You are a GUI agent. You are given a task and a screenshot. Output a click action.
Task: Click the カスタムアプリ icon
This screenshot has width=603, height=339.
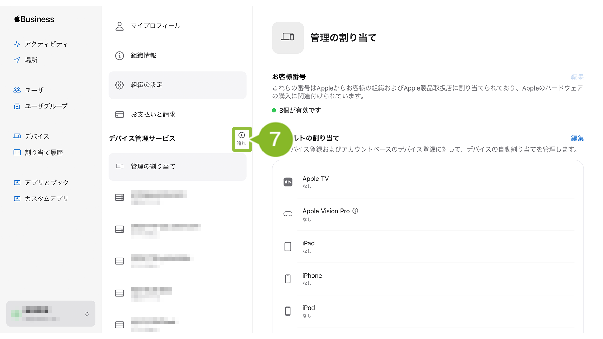(17, 199)
